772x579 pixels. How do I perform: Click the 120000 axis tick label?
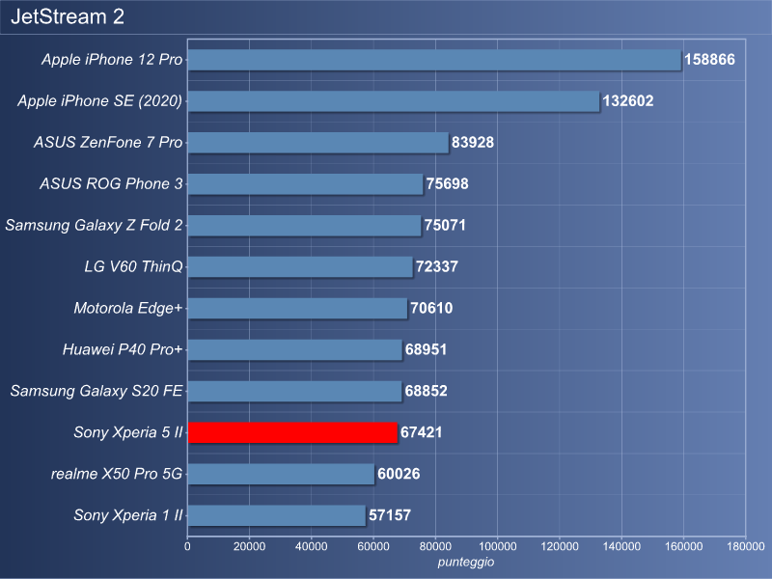(x=560, y=546)
